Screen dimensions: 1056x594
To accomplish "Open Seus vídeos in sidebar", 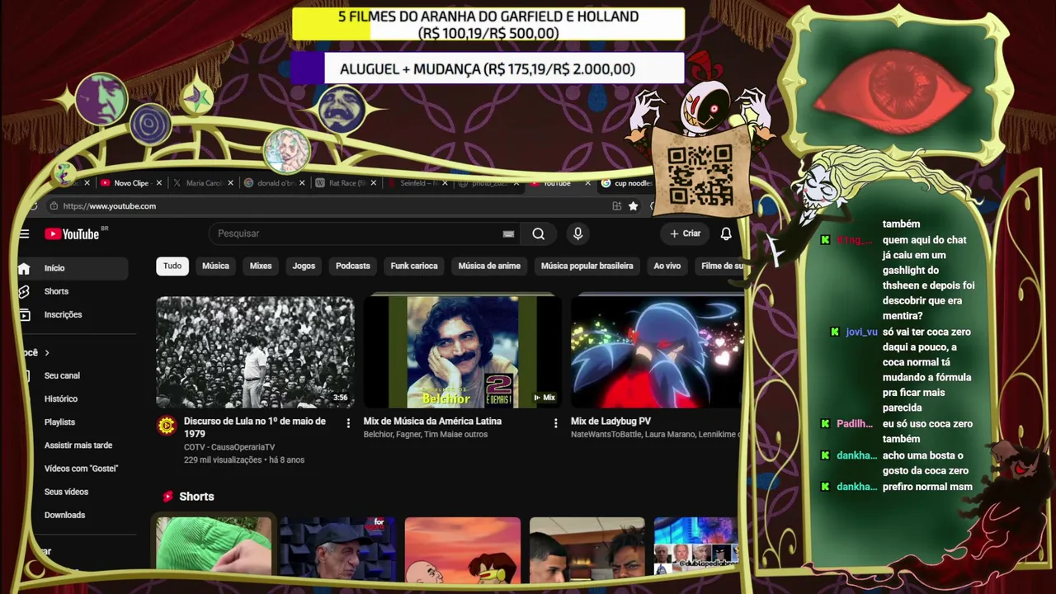I will tap(66, 492).
